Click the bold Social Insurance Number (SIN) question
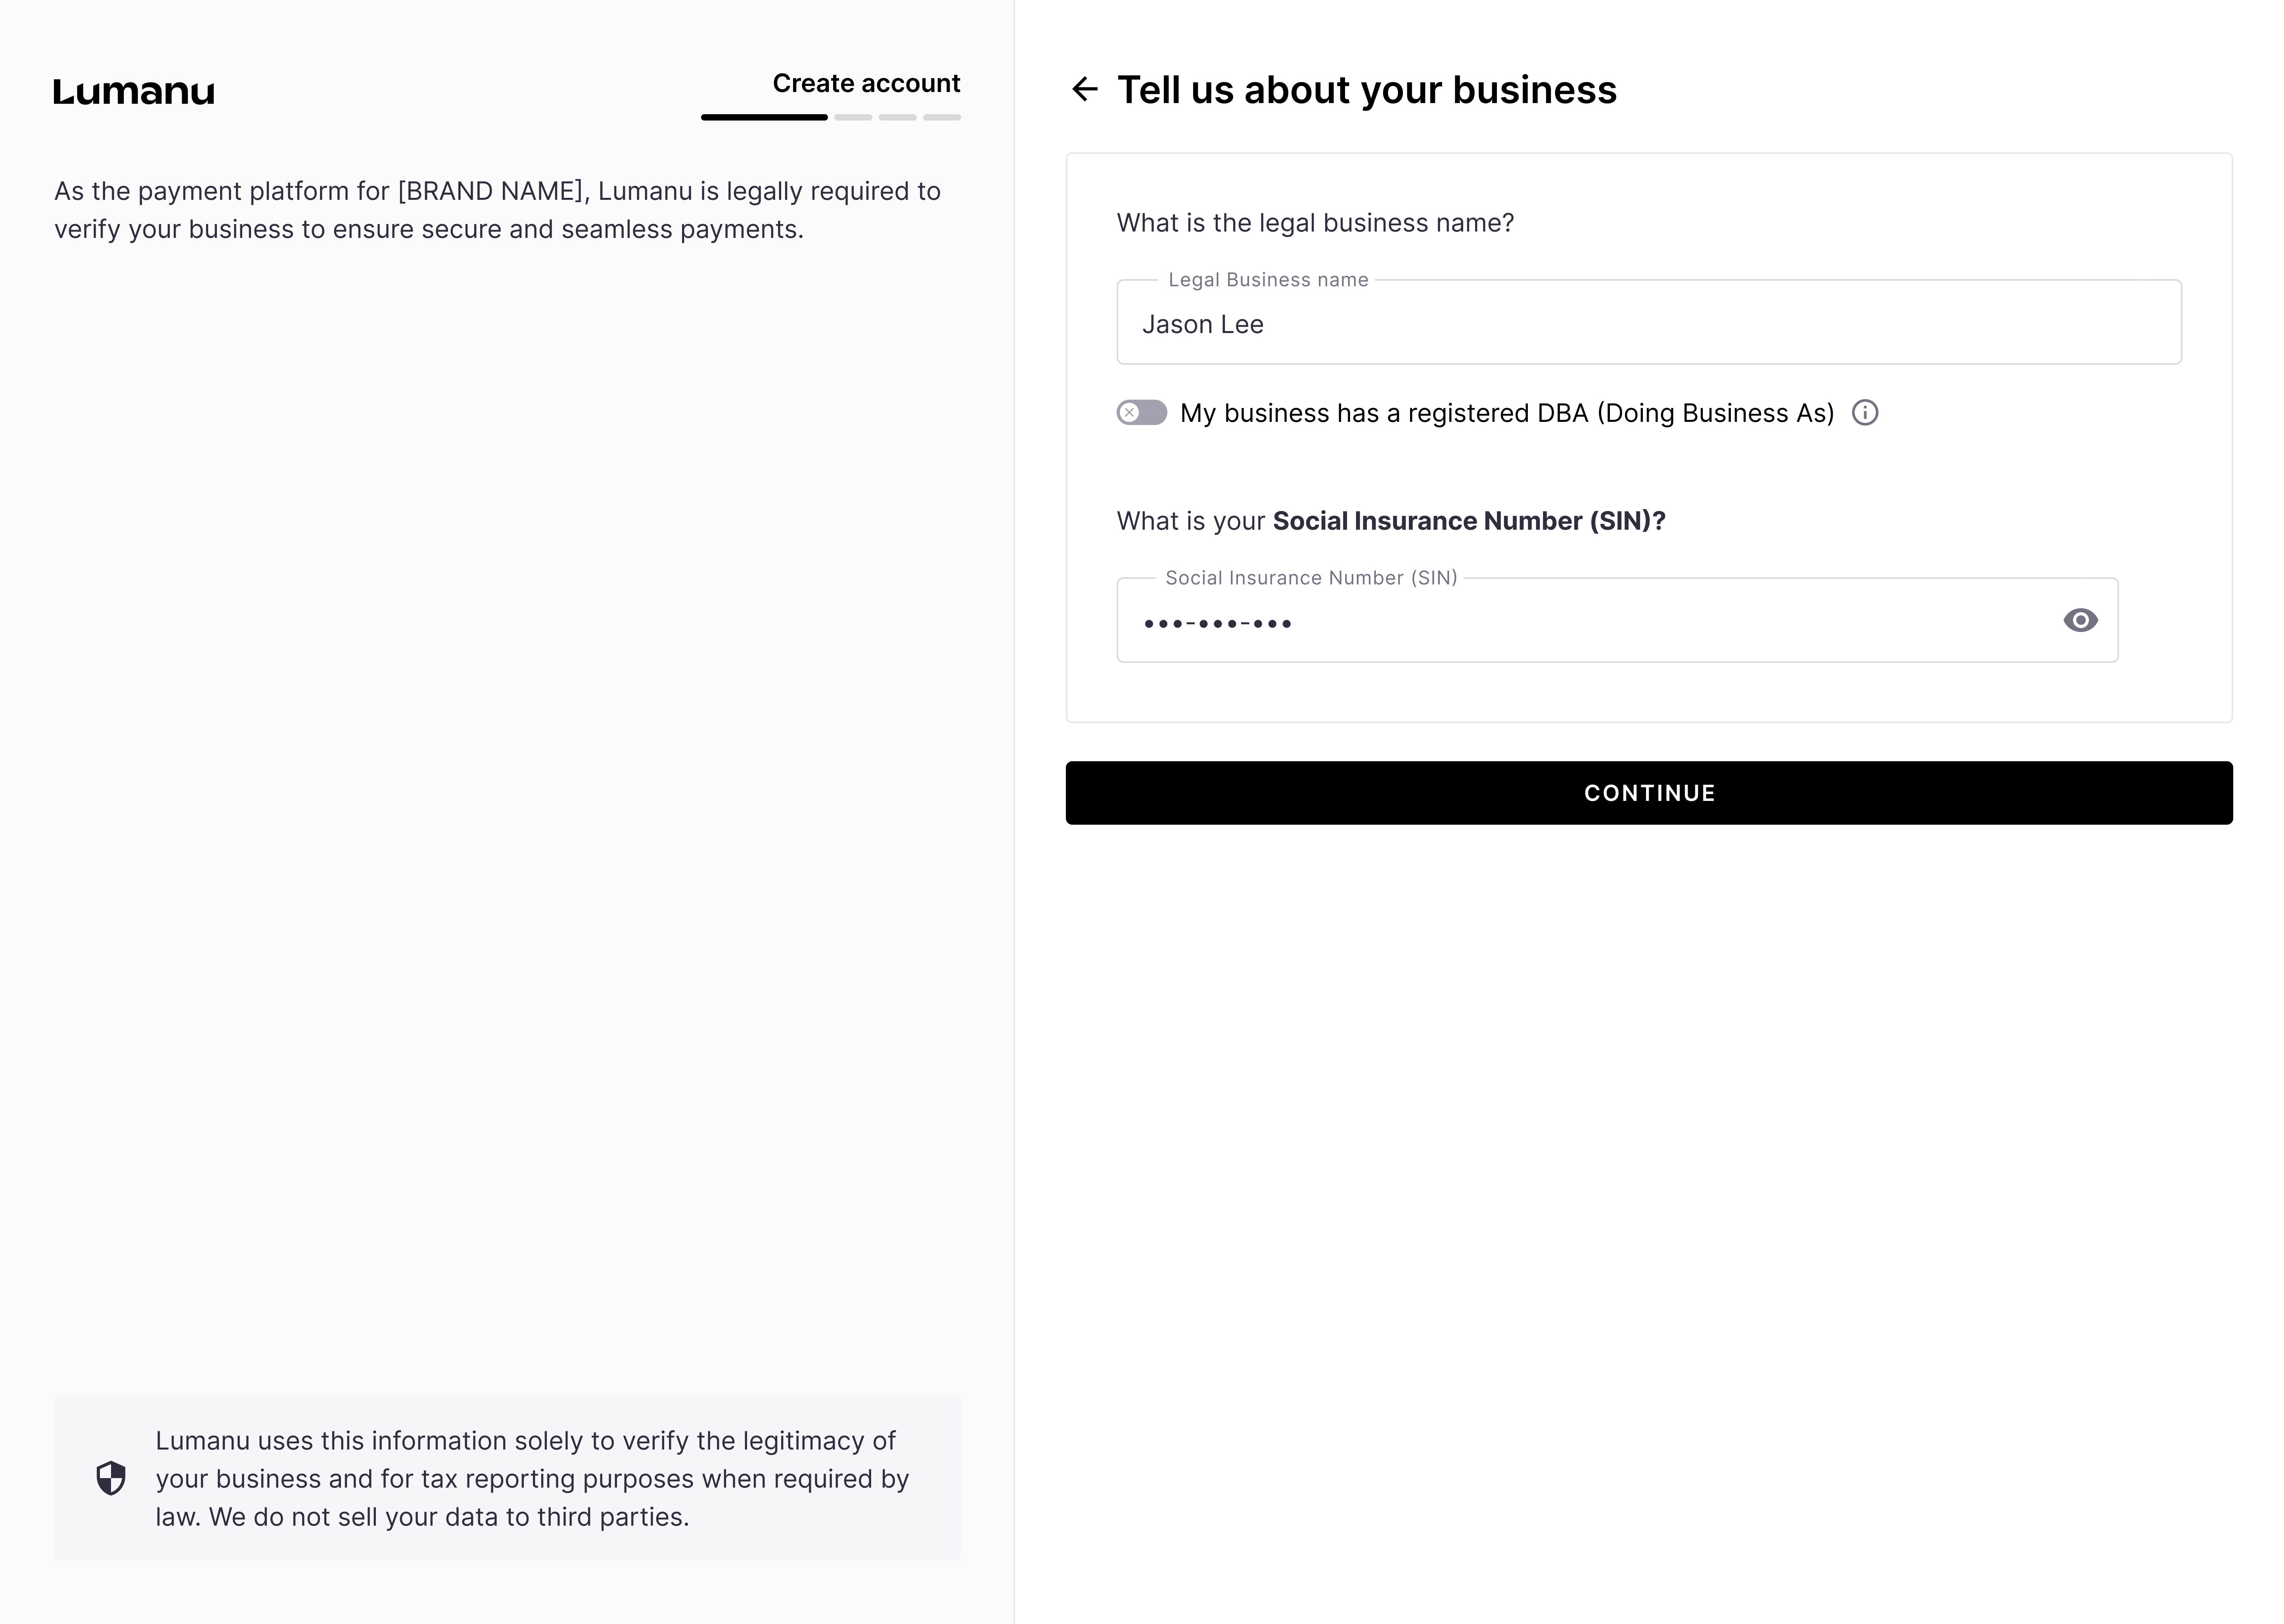2284x1624 pixels. click(x=1468, y=521)
